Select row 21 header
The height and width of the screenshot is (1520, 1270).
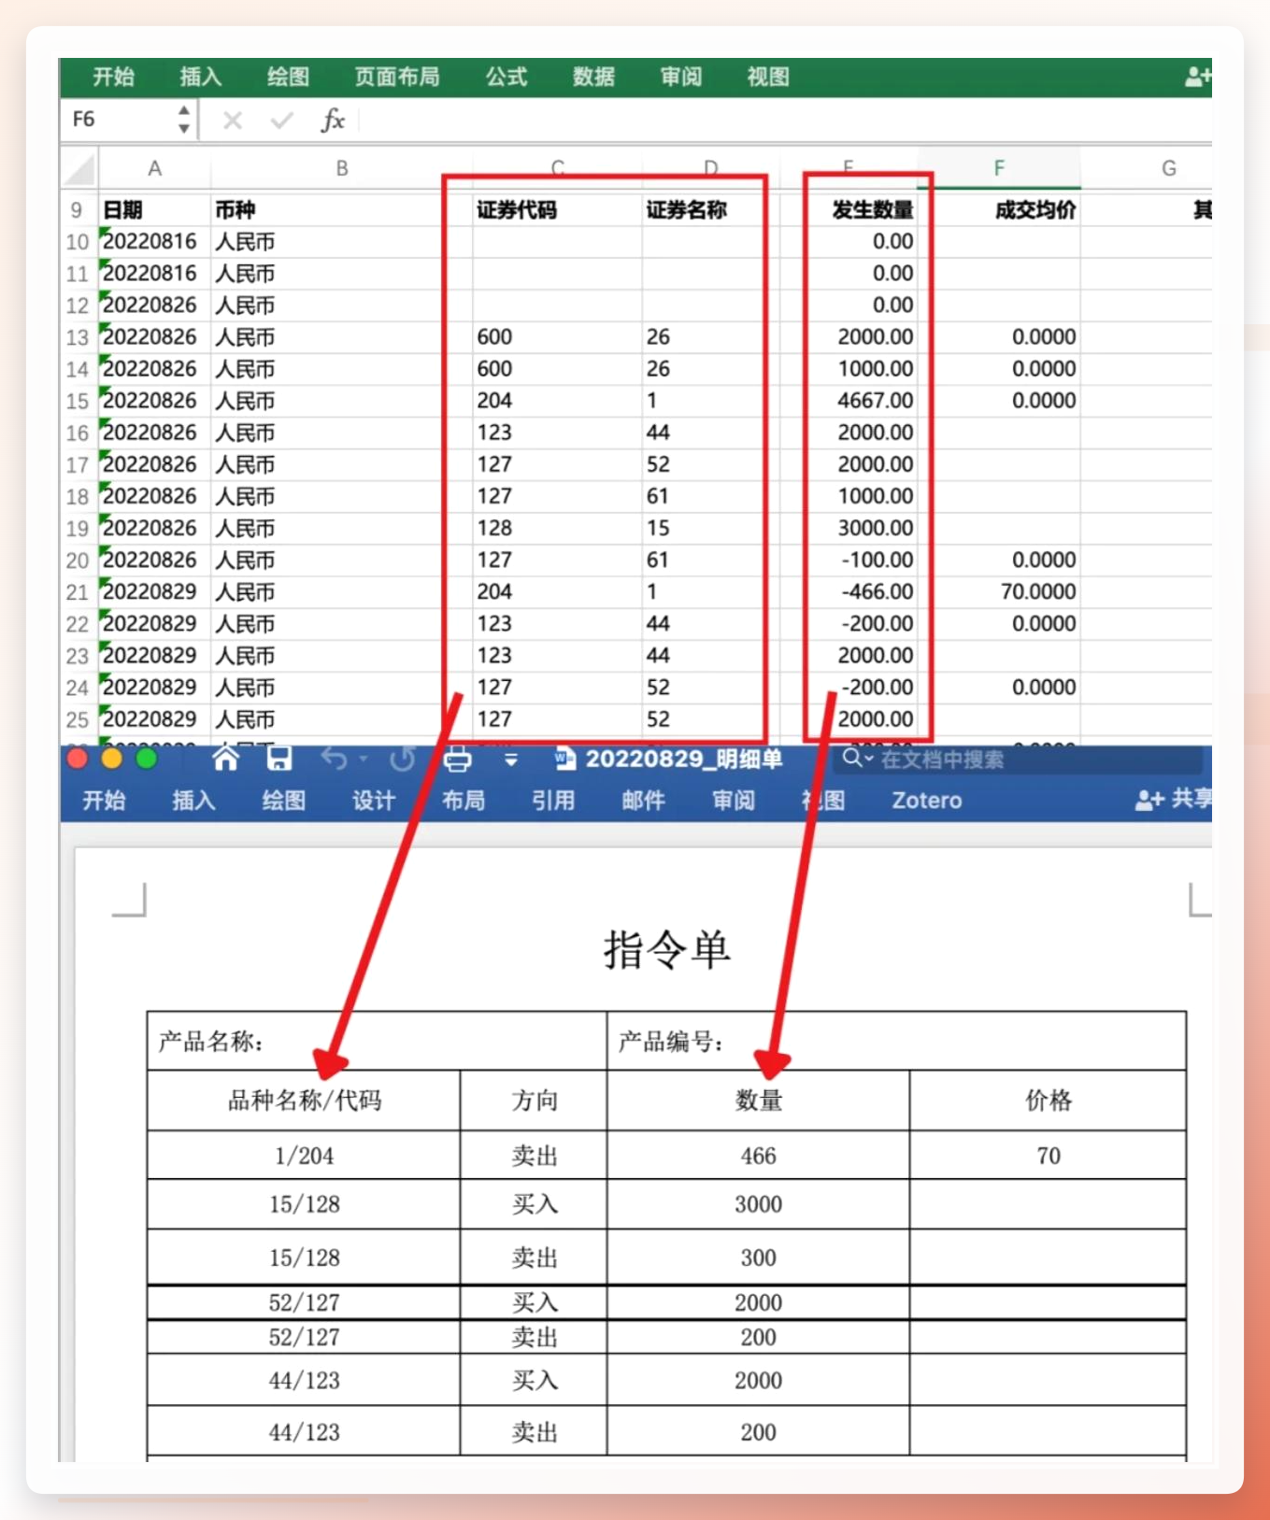tap(78, 592)
